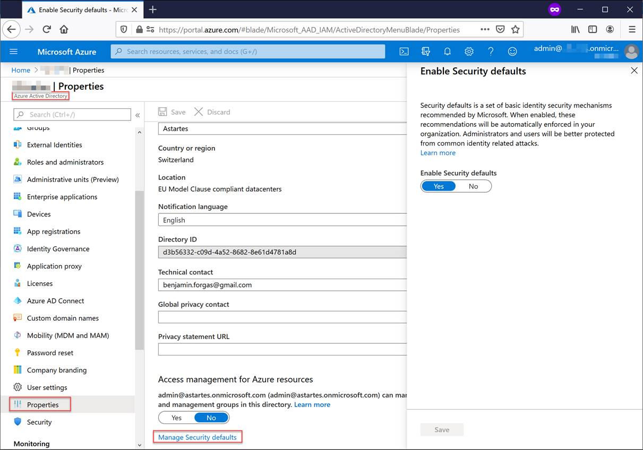Open App registrations
Screen dimensions: 643x450
tap(54, 231)
